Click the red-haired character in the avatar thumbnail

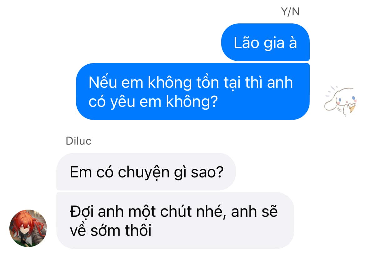(28, 227)
